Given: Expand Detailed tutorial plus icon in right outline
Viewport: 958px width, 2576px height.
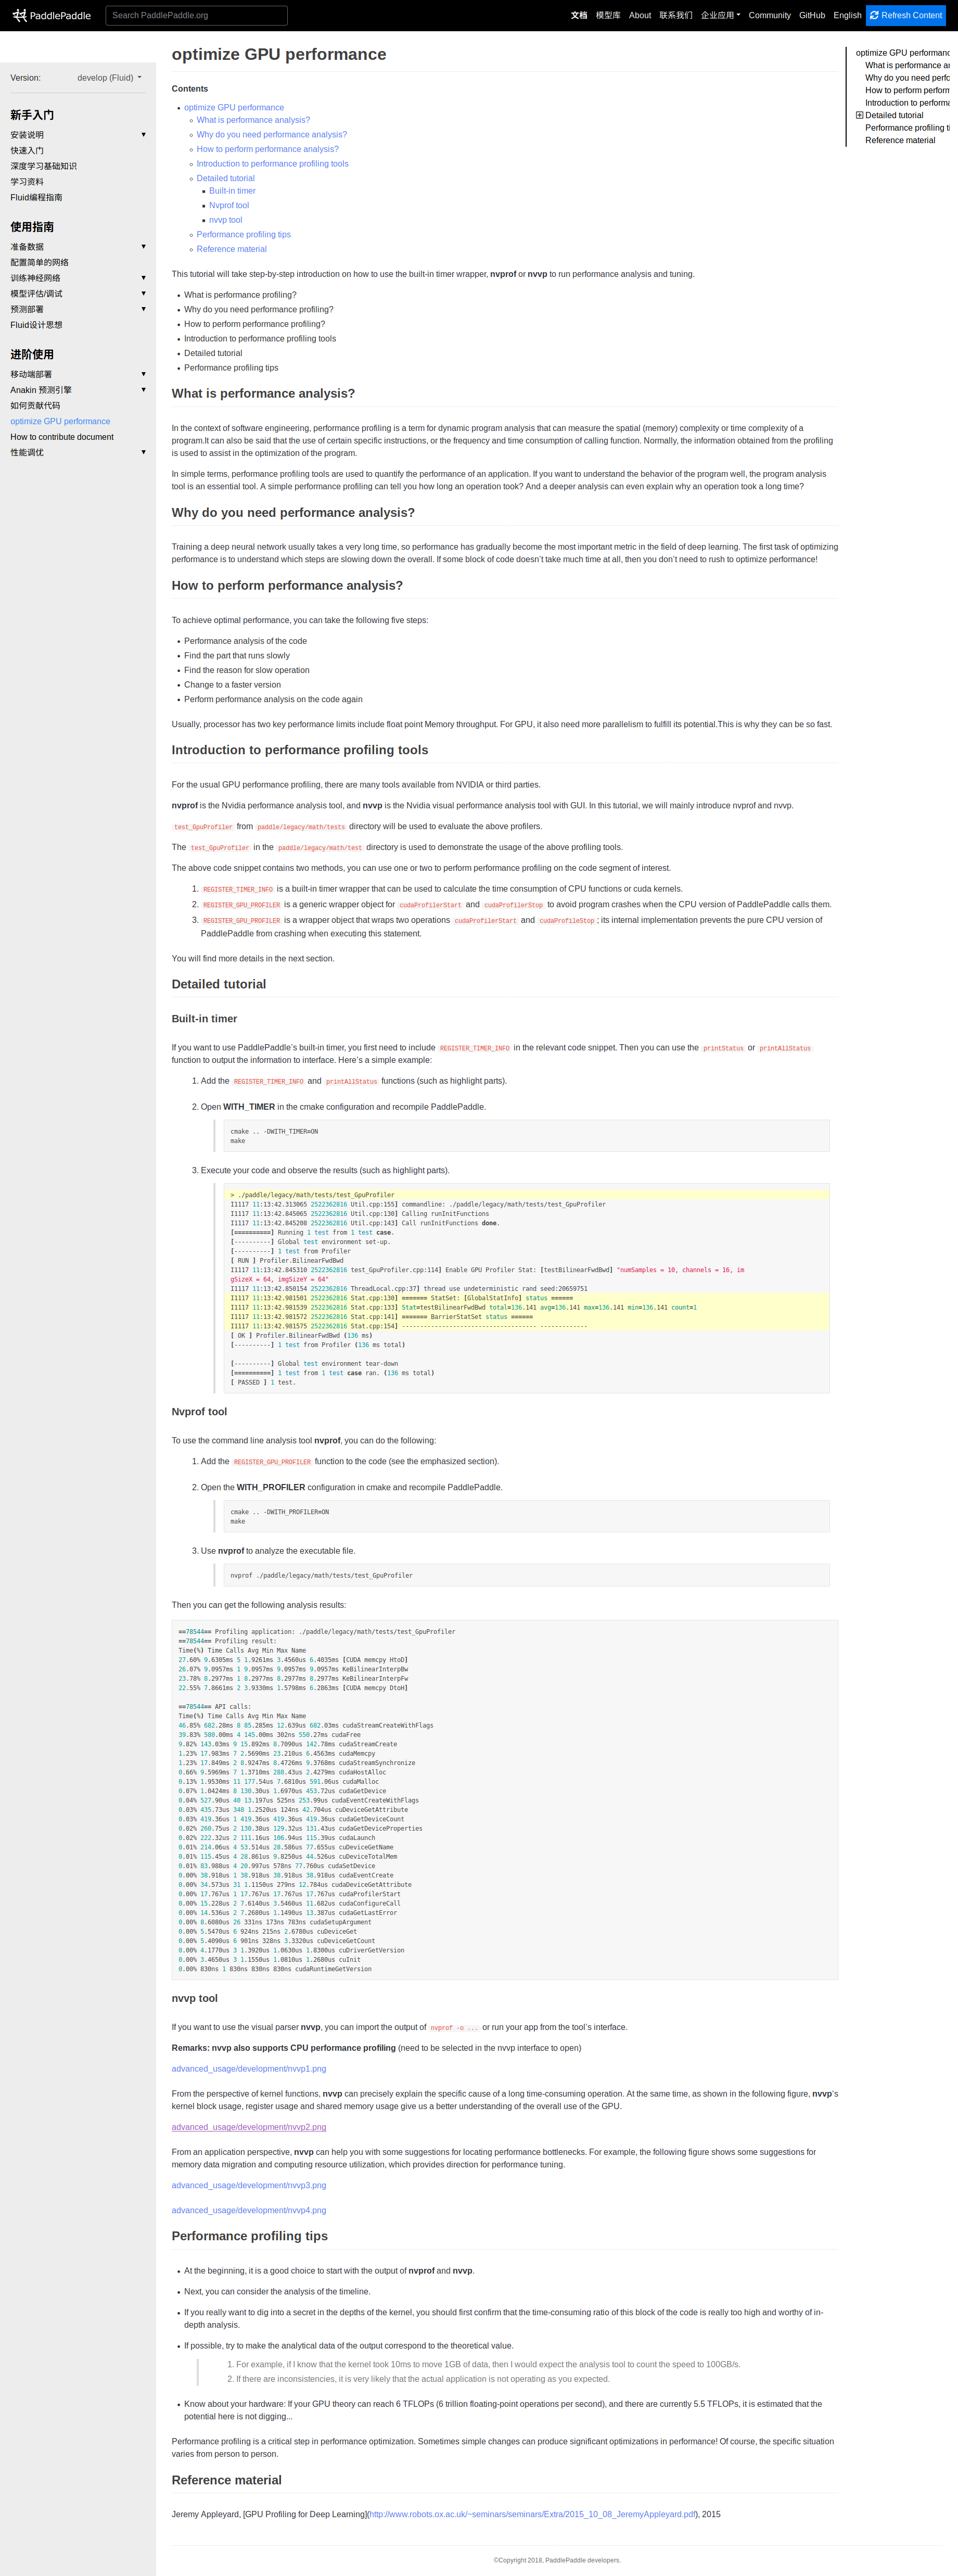Looking at the screenshot, I should tap(859, 115).
